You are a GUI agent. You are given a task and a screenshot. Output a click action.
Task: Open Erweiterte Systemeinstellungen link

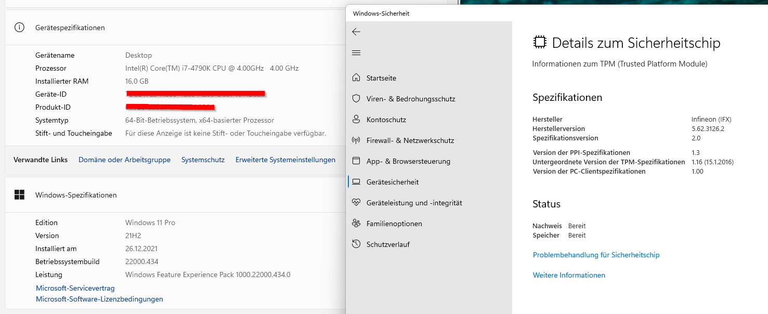(x=285, y=160)
